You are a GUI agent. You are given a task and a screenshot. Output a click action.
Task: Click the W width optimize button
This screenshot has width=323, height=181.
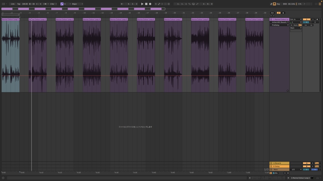tap(288, 173)
